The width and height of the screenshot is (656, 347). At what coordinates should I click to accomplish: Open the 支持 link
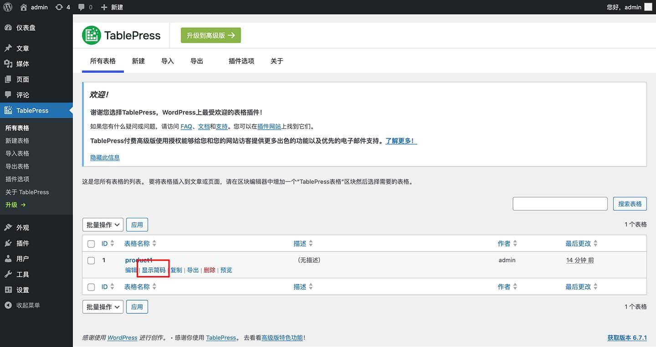[x=222, y=127]
